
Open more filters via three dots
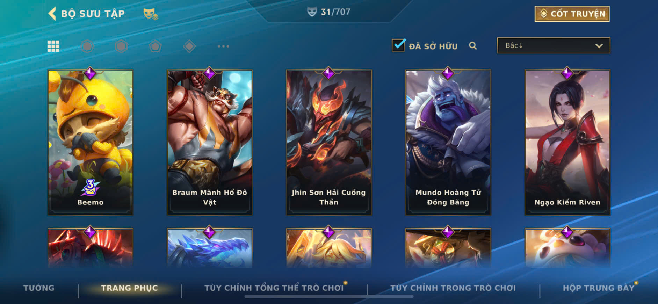coord(223,46)
